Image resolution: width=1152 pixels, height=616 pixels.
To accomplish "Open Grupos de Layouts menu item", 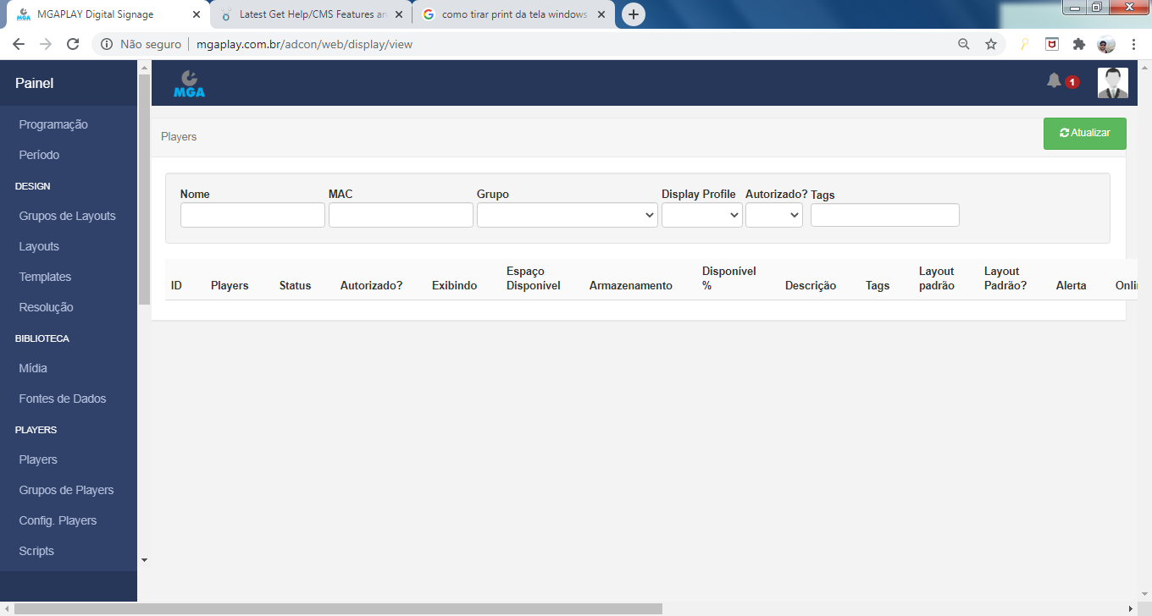I will (x=67, y=216).
